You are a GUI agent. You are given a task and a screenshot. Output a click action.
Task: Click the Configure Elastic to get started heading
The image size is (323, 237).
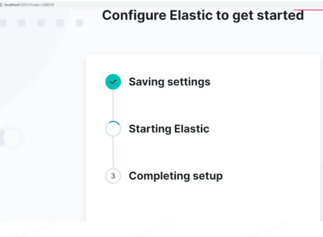point(203,15)
